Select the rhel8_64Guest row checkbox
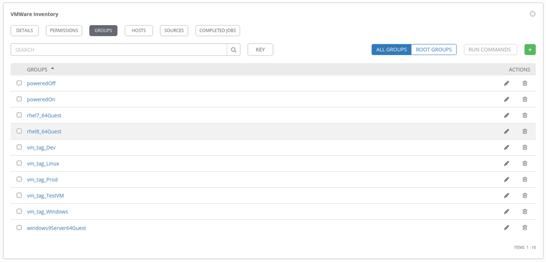This screenshot has width=546, height=262. (x=19, y=131)
